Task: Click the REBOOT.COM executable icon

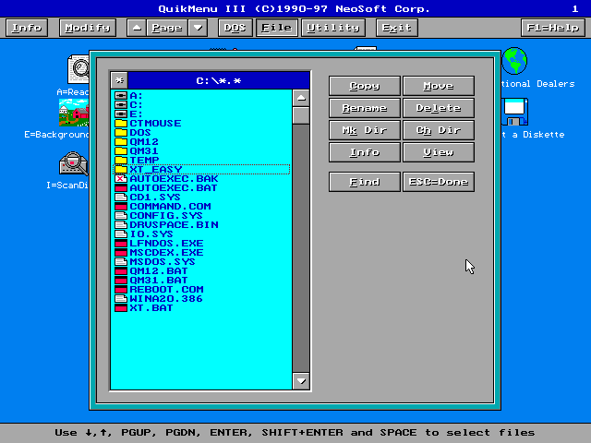Action: coord(121,289)
